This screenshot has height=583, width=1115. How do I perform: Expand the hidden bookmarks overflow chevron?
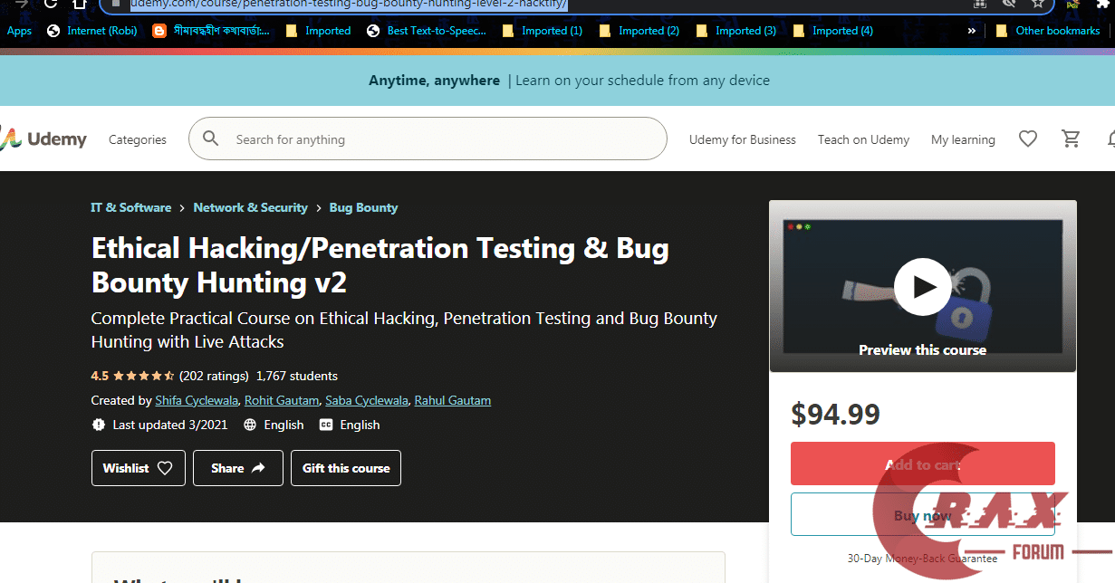tap(972, 31)
